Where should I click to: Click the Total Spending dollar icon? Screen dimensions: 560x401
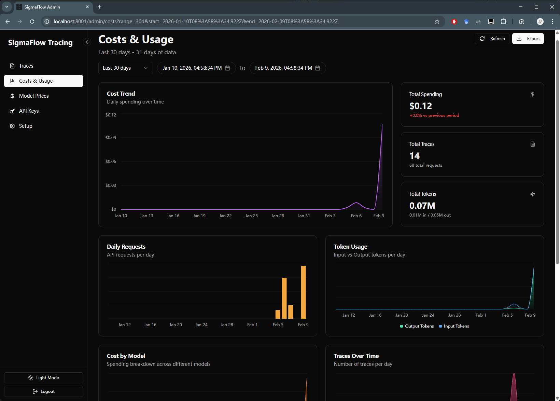533,94
